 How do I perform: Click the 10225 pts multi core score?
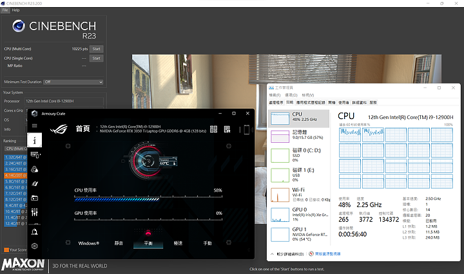[80, 49]
